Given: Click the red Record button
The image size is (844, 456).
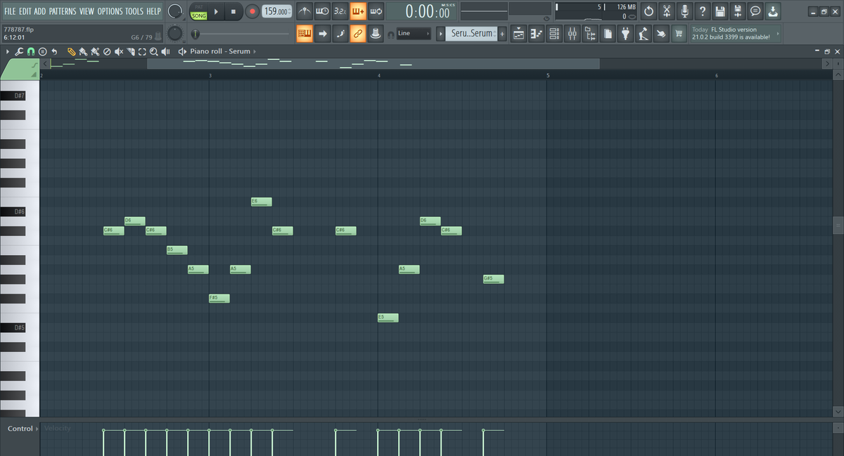Looking at the screenshot, I should (252, 11).
